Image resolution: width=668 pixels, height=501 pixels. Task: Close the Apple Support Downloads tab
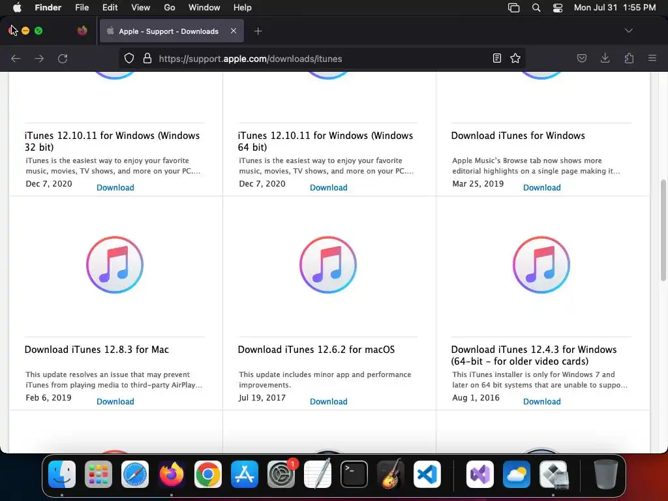tap(234, 31)
